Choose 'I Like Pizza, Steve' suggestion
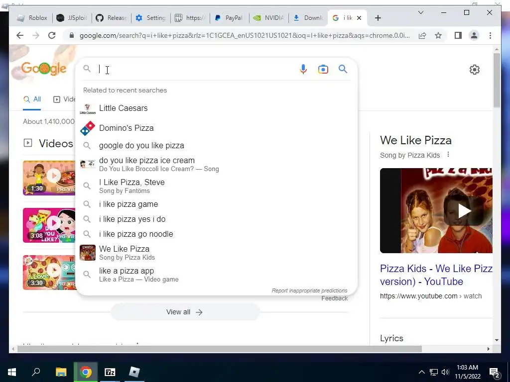The width and height of the screenshot is (510, 382). pos(216,186)
